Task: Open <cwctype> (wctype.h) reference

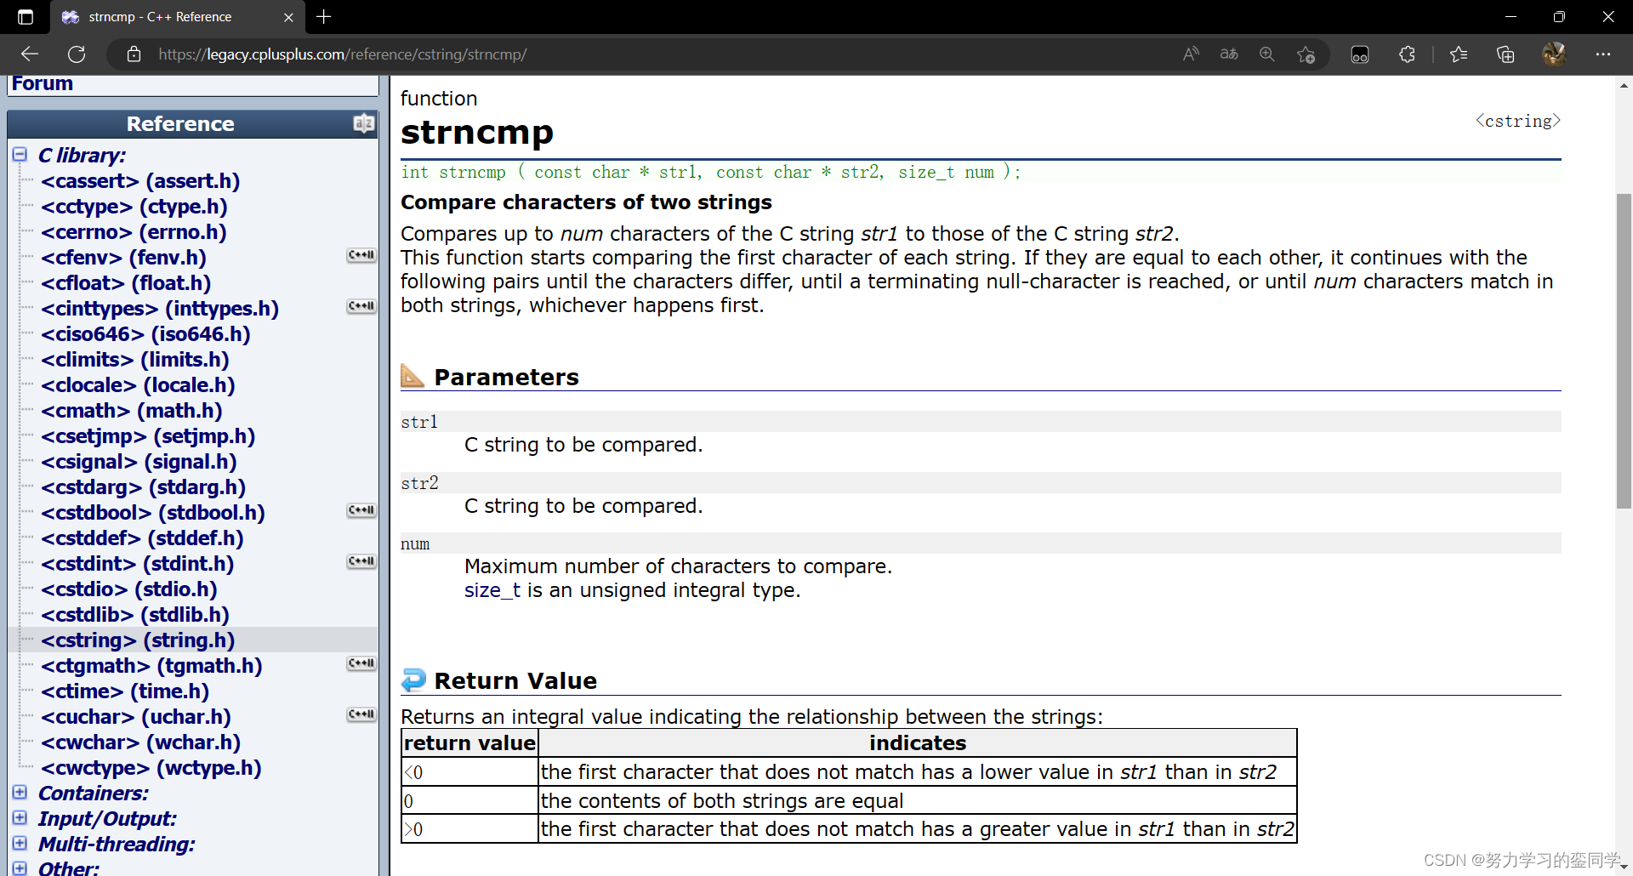Action: (151, 768)
